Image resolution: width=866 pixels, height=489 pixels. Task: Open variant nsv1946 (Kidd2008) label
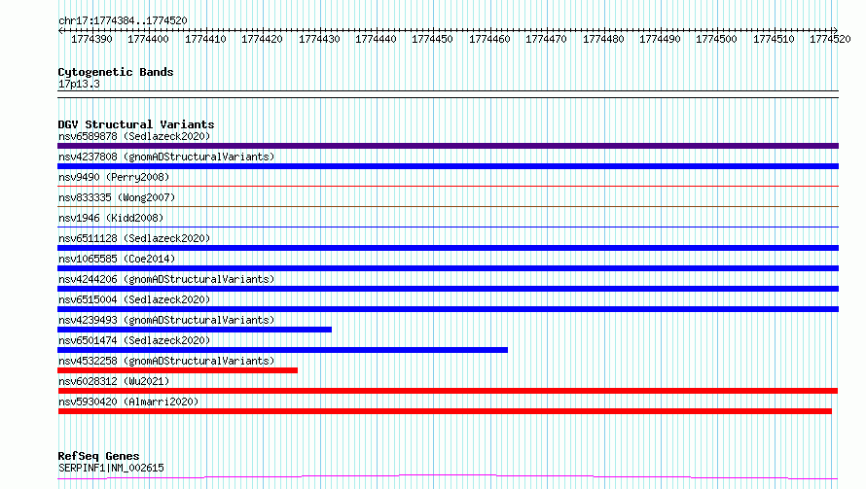pos(111,218)
